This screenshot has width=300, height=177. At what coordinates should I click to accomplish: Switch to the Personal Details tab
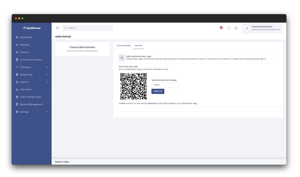pyautogui.click(x=123, y=45)
